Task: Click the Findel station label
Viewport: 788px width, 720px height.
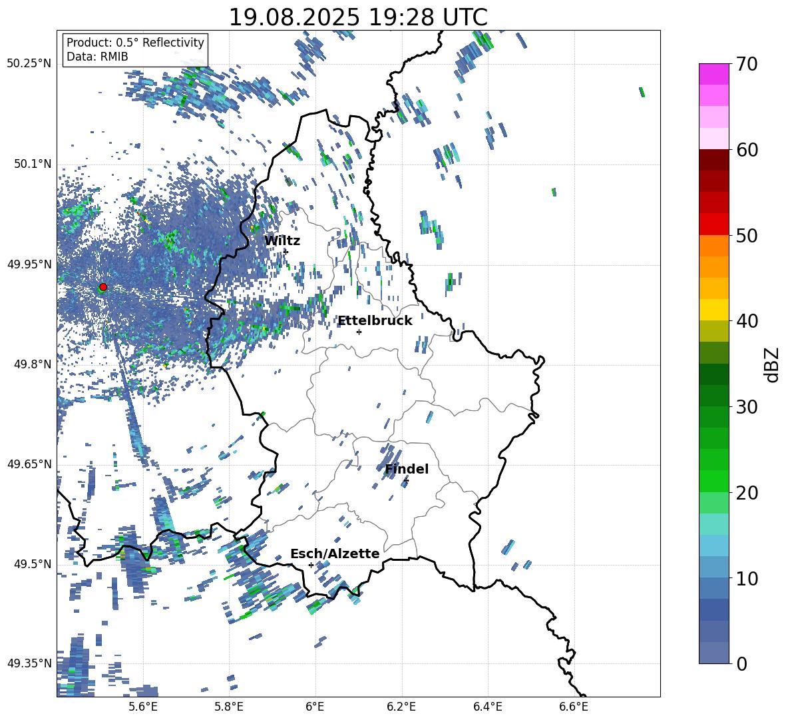Action: point(407,469)
